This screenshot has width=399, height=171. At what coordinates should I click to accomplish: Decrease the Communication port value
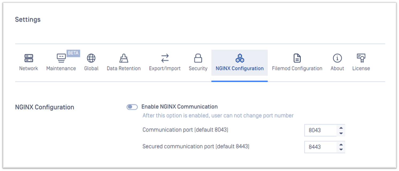coord(341,133)
